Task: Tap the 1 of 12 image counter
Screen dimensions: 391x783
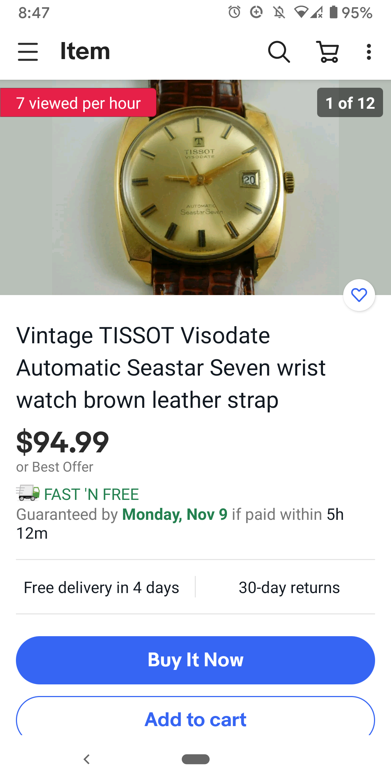Action: pyautogui.click(x=350, y=103)
